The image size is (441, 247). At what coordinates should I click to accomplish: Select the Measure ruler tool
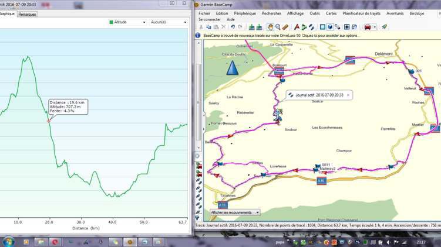point(285,27)
